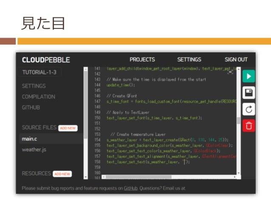Image resolution: width=271 pixels, height=203 pixels.
Task: Click the green run/compile play button
Action: click(x=248, y=76)
